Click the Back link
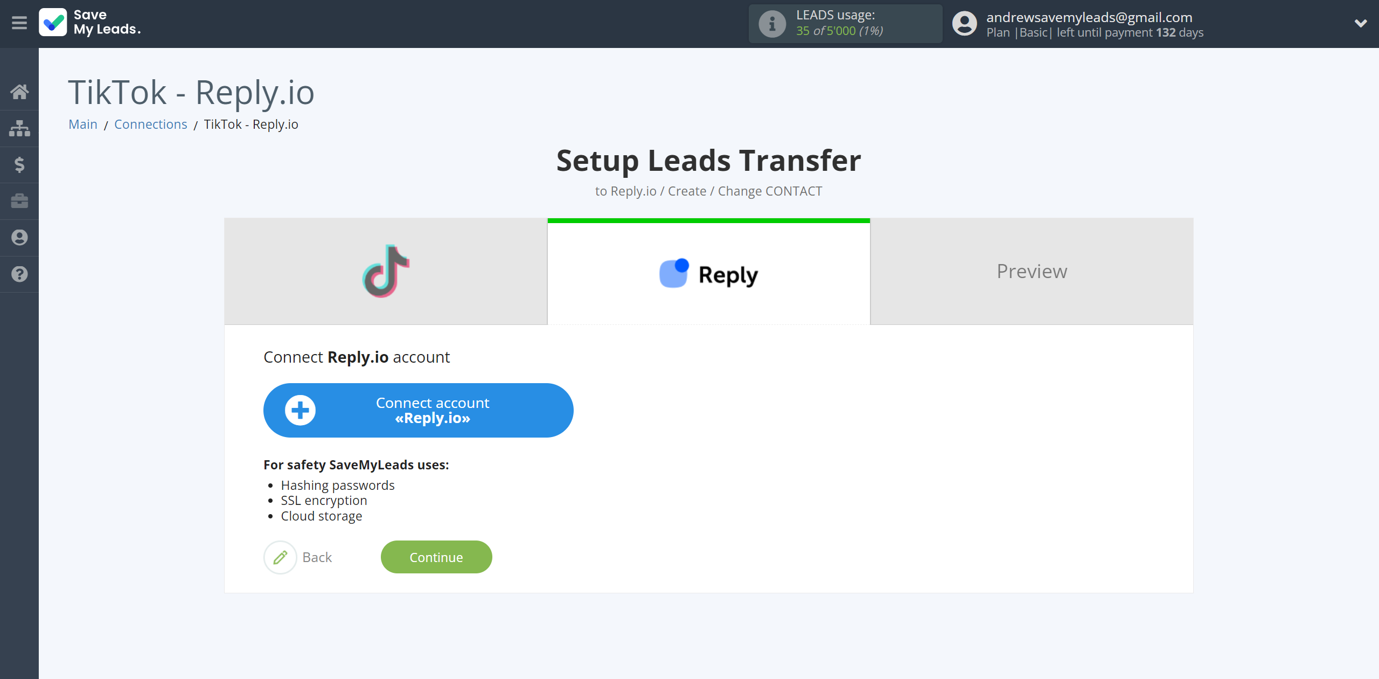This screenshot has width=1379, height=679. pyautogui.click(x=317, y=557)
